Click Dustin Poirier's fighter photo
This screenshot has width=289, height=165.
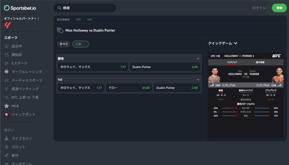pyautogui.click(x=278, y=75)
